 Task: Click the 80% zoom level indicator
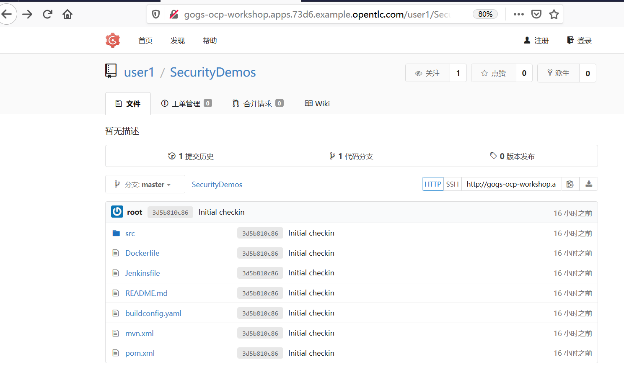tap(485, 14)
